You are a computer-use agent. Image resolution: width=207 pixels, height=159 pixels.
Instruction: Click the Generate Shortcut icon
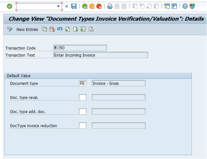click(x=174, y=6)
